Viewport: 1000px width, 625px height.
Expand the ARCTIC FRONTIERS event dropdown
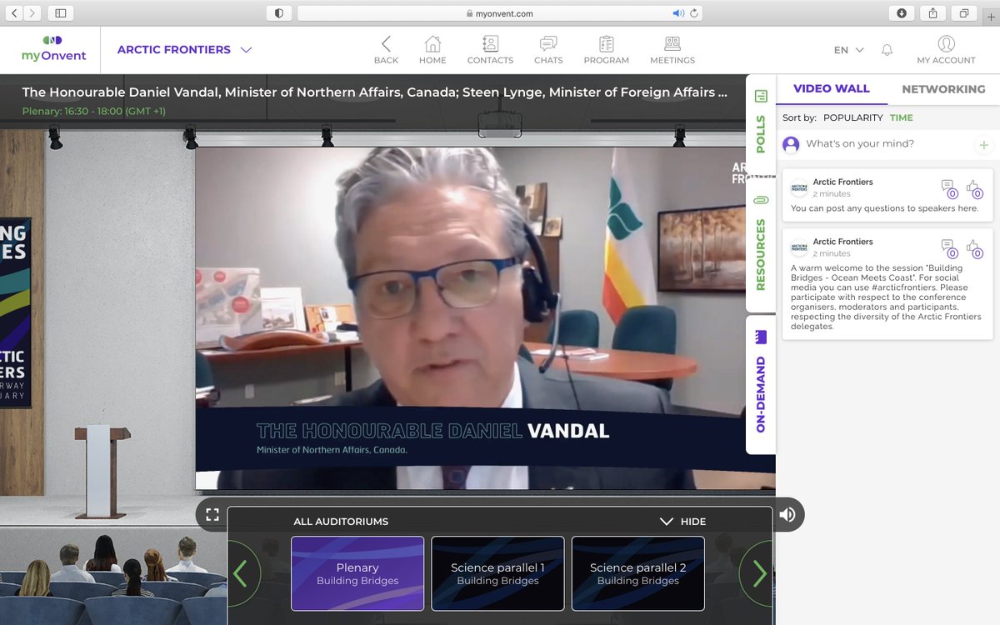[184, 50]
